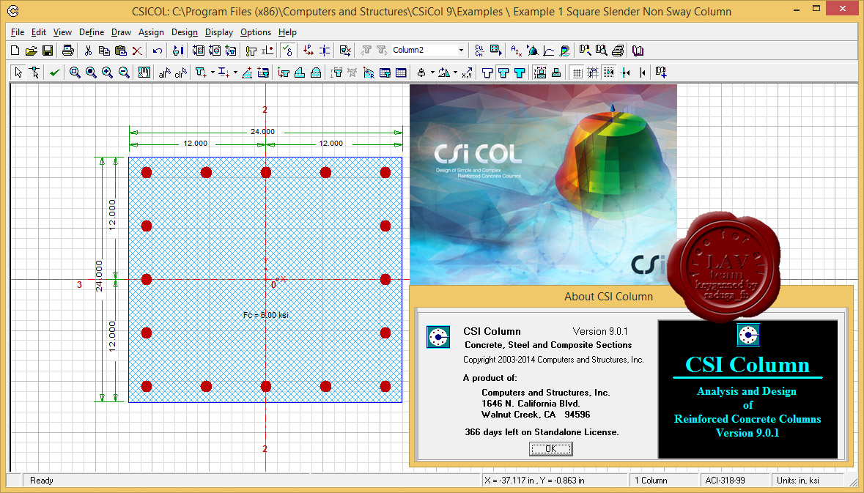Click the Zoom In magnifier icon
Screen dimensions: 864x493
click(x=108, y=73)
